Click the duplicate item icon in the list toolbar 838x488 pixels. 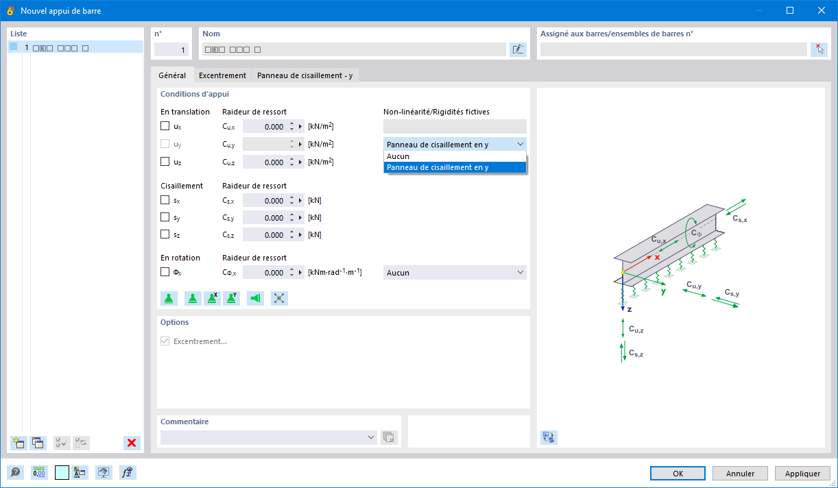[x=38, y=443]
